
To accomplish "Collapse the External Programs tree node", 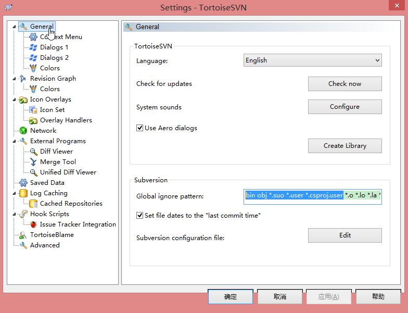I will 15,141.
